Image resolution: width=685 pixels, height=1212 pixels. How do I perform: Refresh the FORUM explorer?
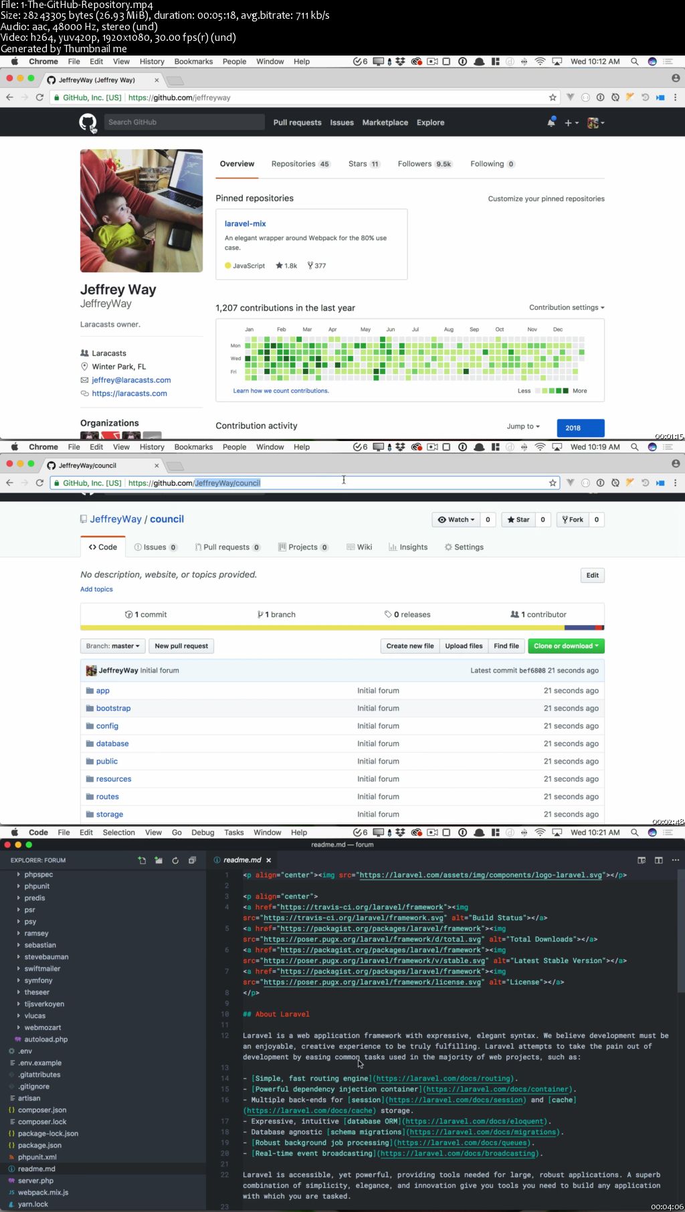point(175,861)
